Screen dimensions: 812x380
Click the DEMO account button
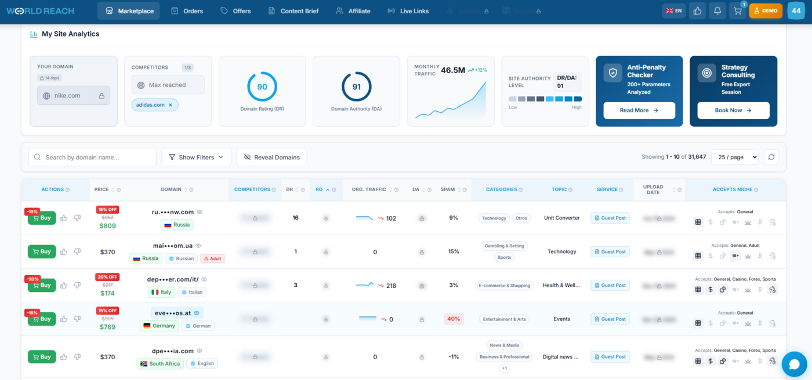click(766, 11)
